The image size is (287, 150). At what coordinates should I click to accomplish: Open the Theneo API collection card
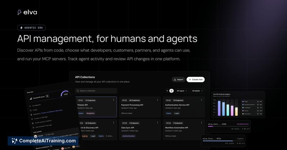click(96, 107)
